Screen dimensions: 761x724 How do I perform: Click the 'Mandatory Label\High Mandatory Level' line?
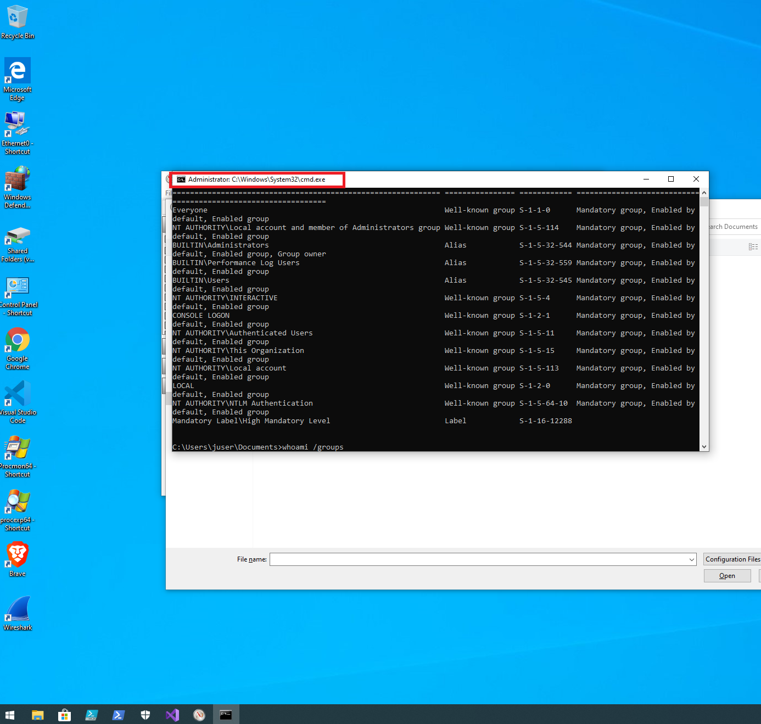point(251,420)
